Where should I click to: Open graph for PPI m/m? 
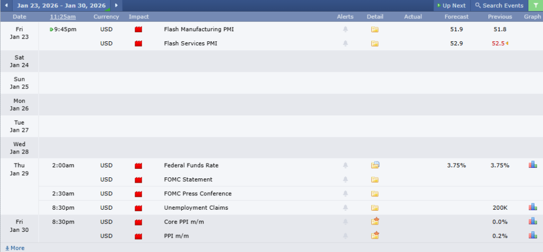tap(532, 236)
